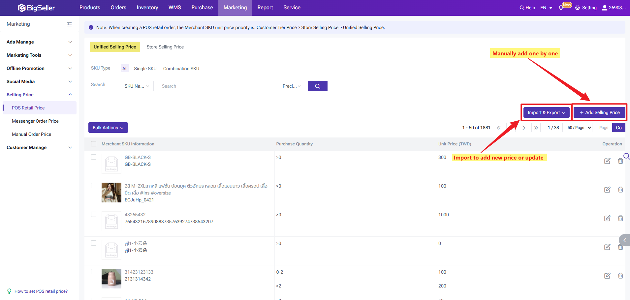Edit the GB-BLACK-S price row

[x=607, y=161]
